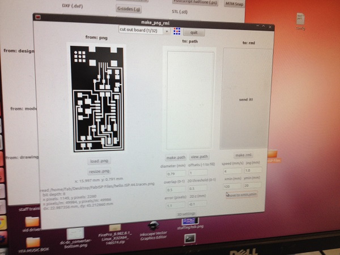
Task: Click DXF (.dxf) label in background window
Action: pos(72,6)
